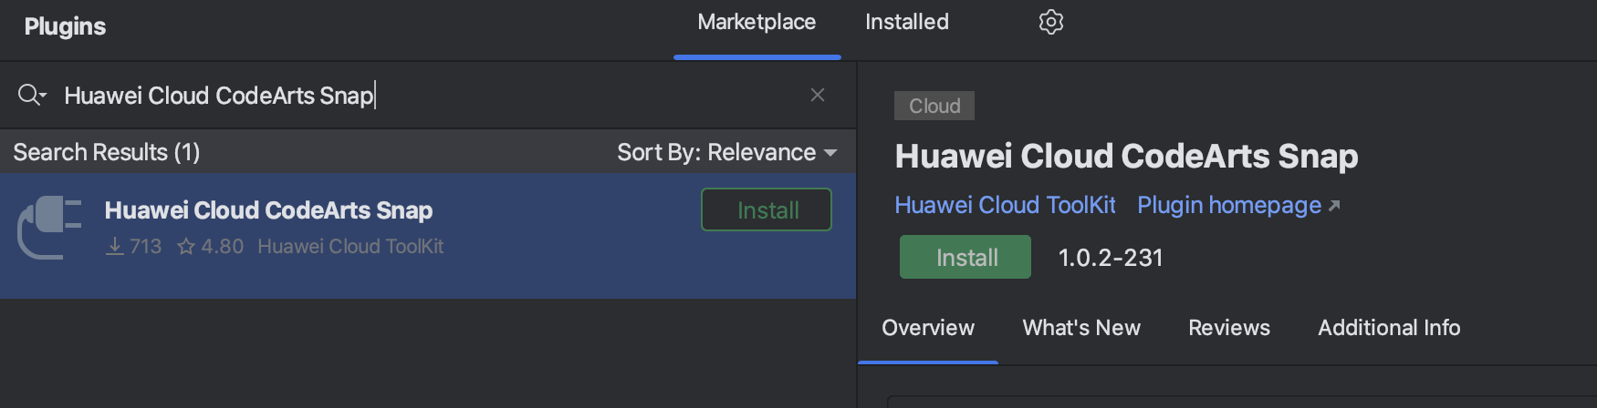Install plugin from the search results row
Screen dimensions: 1597x408
click(767, 209)
